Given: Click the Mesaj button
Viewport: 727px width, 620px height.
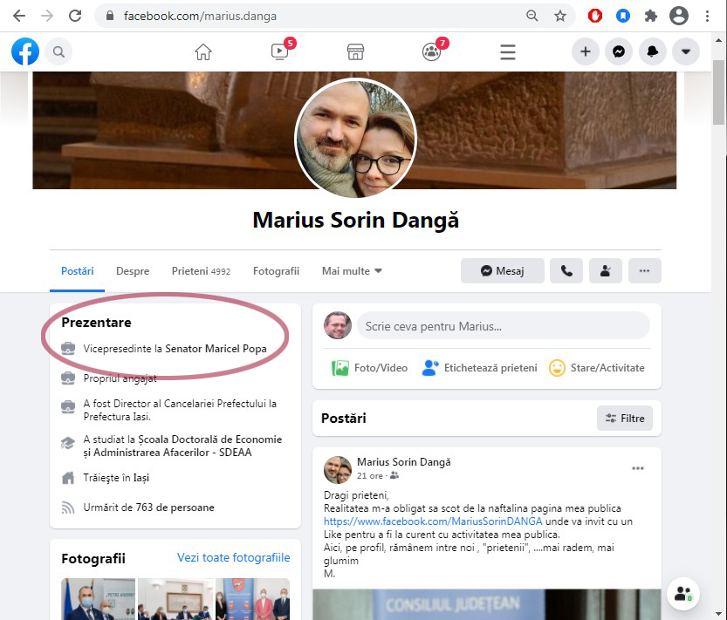Looking at the screenshot, I should click(x=503, y=271).
